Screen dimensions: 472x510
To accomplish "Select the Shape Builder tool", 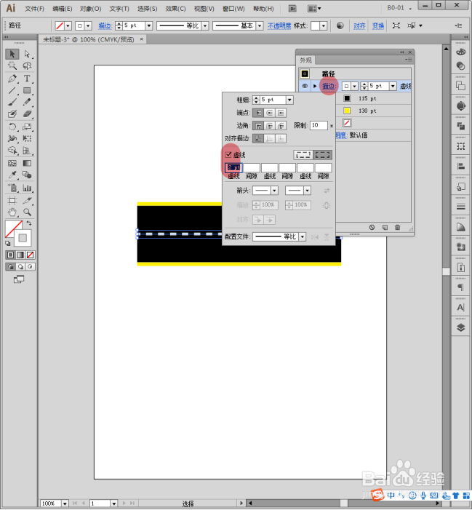I will pos(12,151).
